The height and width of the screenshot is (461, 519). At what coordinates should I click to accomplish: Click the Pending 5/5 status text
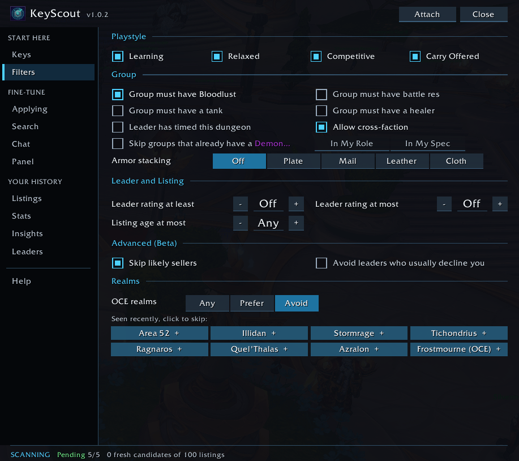79,455
